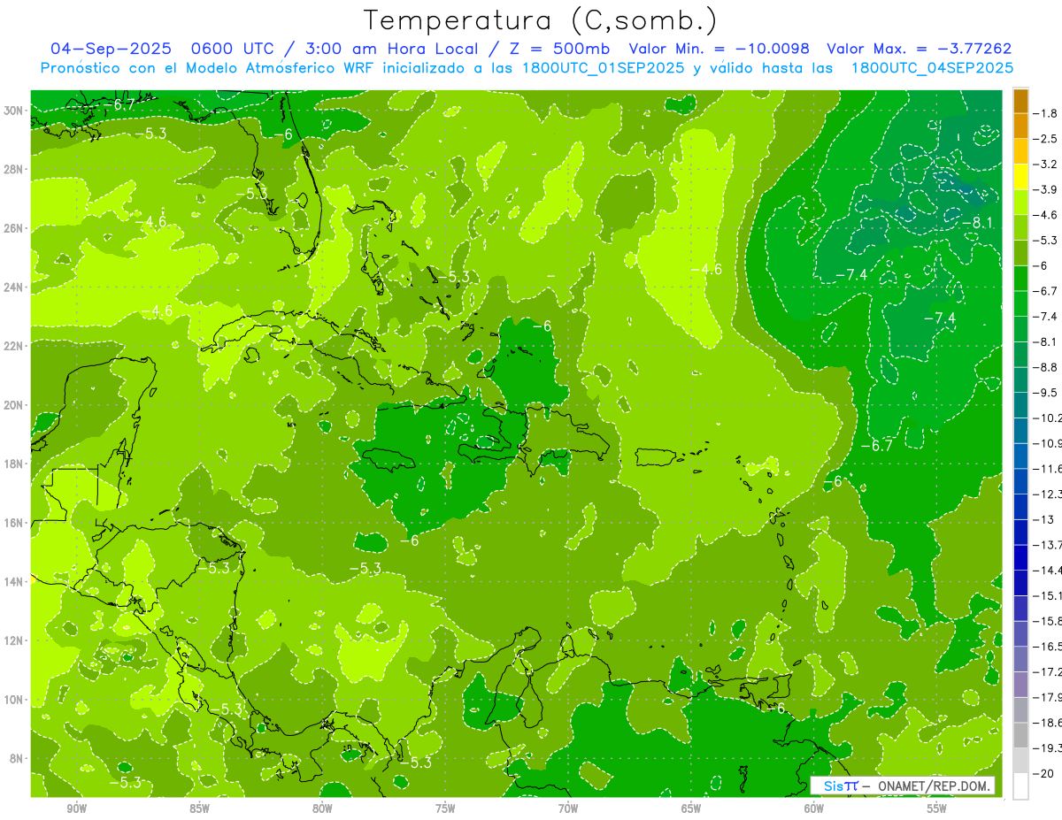Click the "Valor Max. = -3.77262" value
Viewport: 1062px width, 820px height.
[x=919, y=49]
